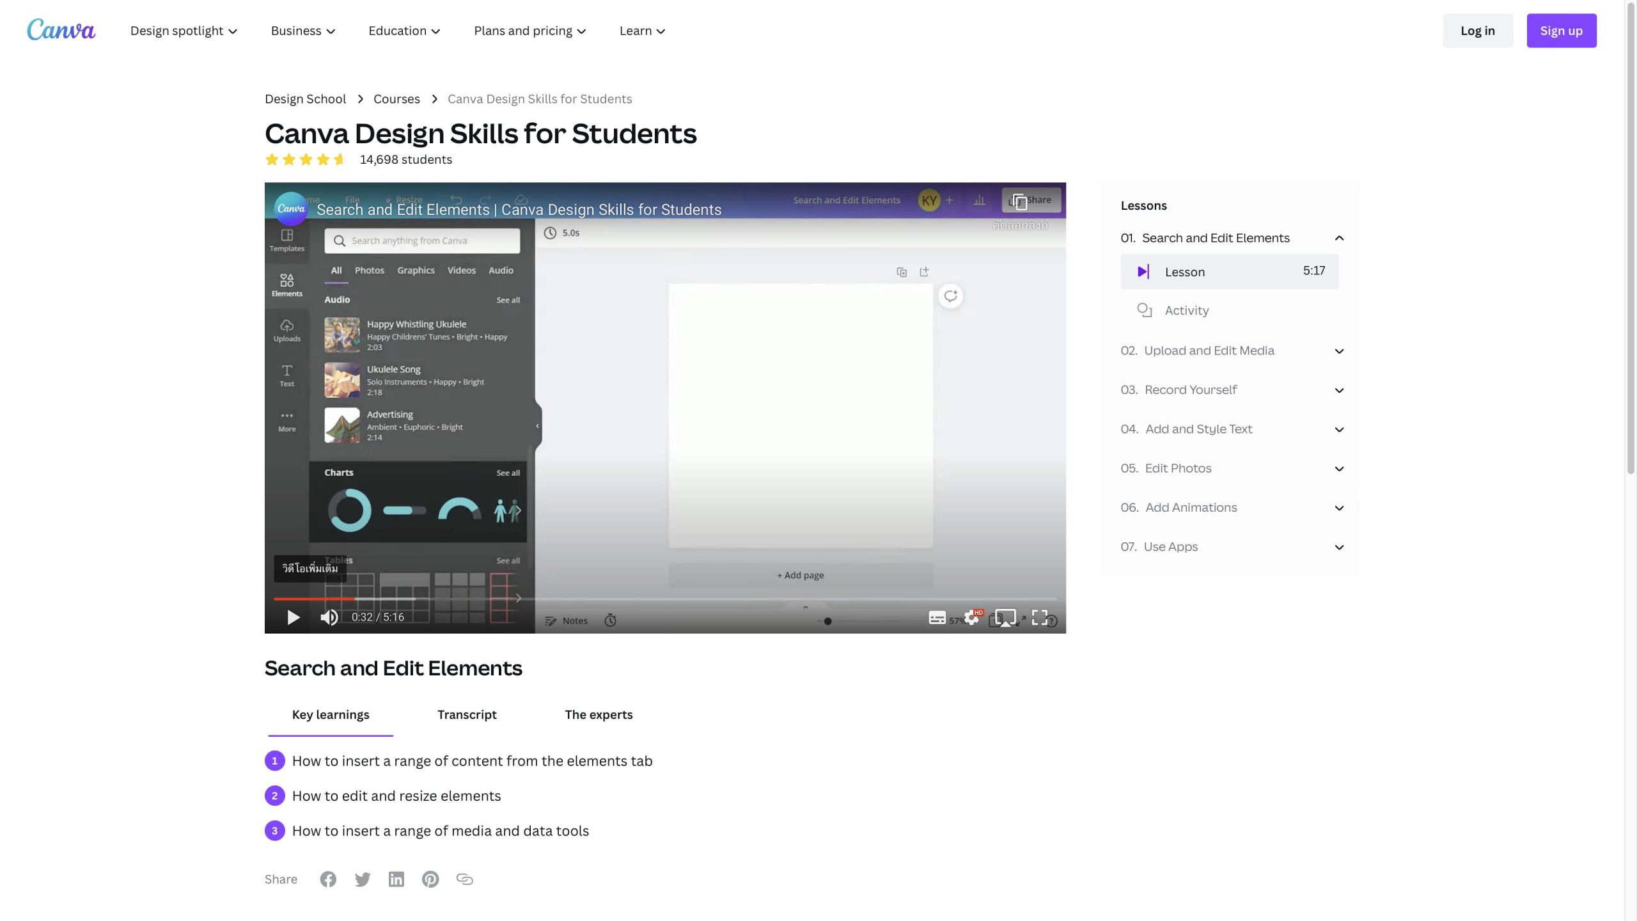
Task: Open video settings gear icon
Action: 971,618
